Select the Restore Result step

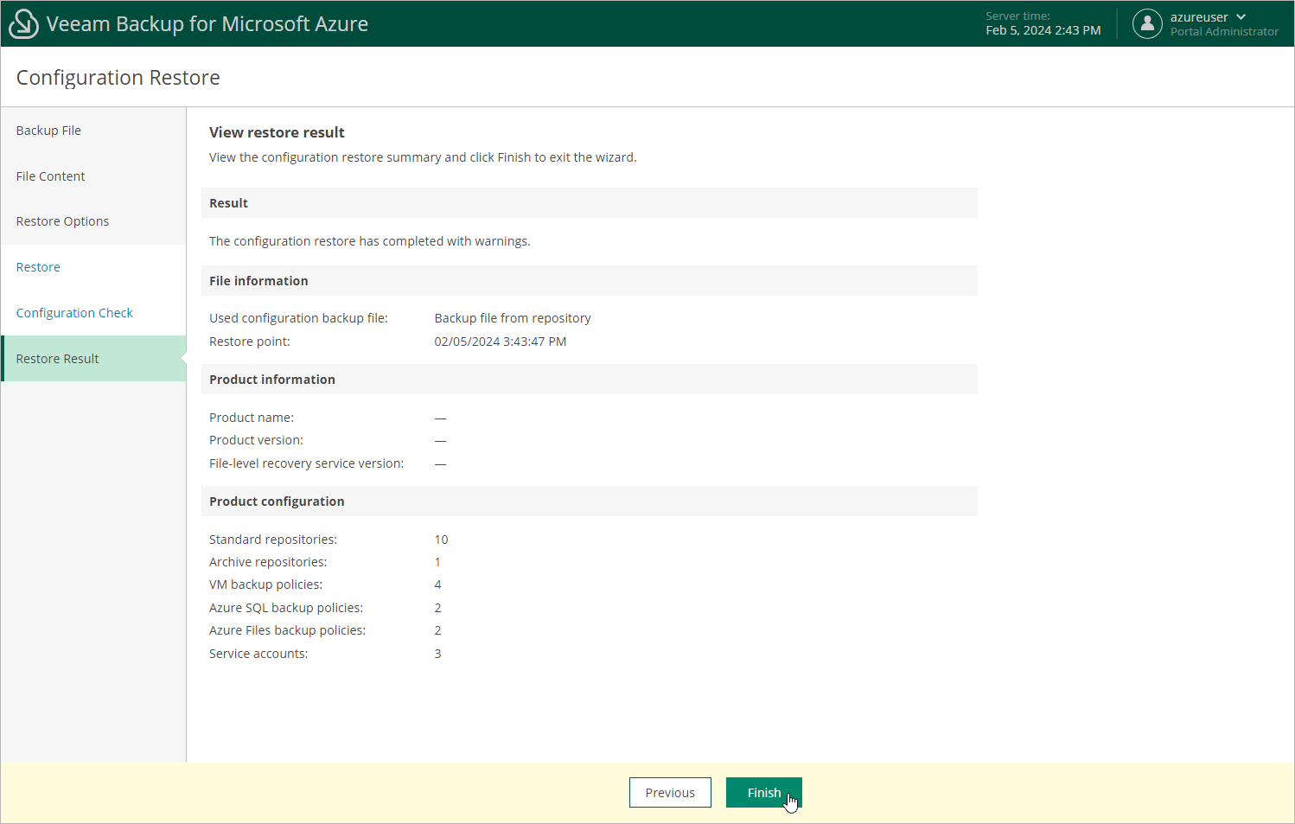click(x=93, y=359)
